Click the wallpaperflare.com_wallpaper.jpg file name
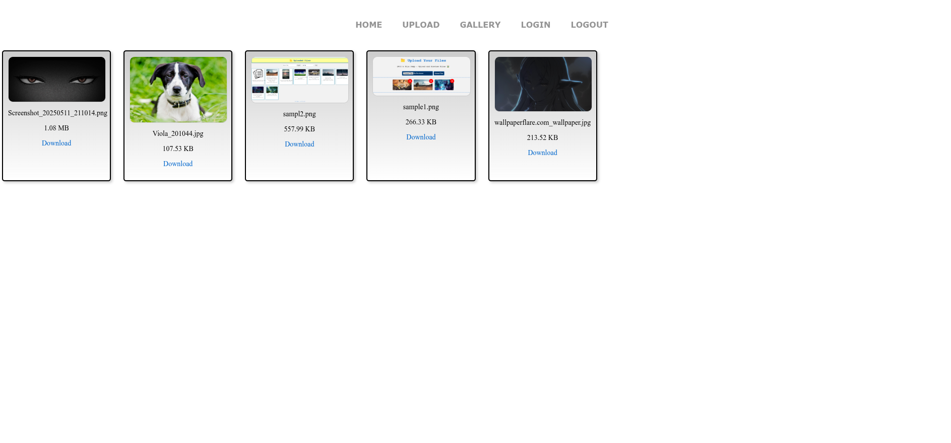The height and width of the screenshot is (443, 951). click(542, 122)
